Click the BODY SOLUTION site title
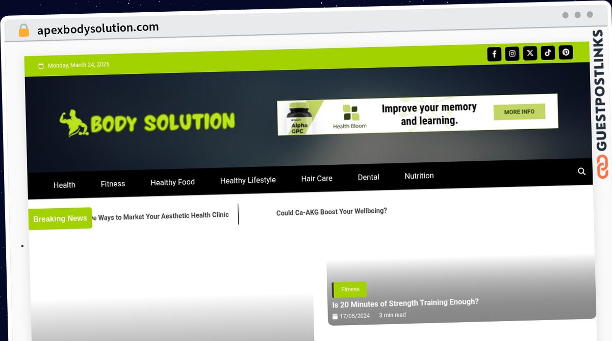 point(163,123)
